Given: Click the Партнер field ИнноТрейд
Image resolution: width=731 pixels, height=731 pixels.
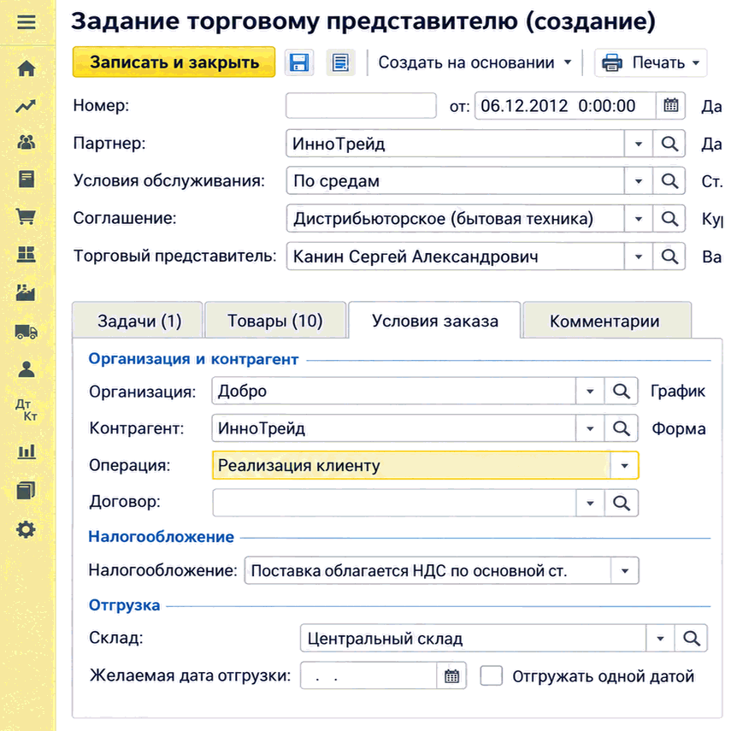Looking at the screenshot, I should click(x=456, y=144).
